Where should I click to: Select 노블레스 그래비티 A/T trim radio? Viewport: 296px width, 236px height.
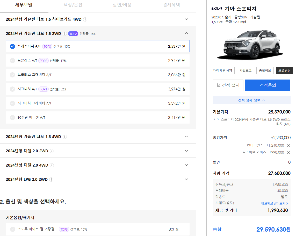coord(12,75)
